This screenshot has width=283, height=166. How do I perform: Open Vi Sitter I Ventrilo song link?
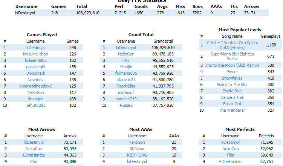[232, 45]
